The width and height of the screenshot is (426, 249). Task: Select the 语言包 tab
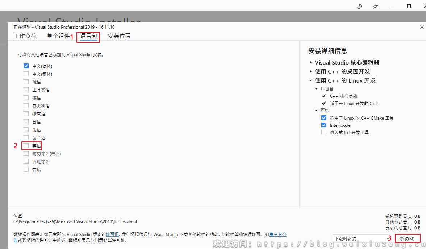coord(88,36)
